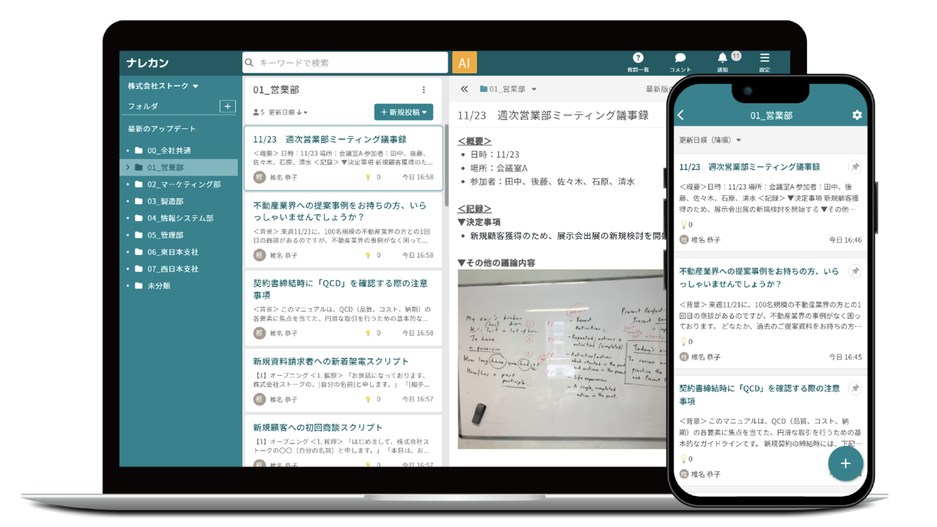Open the comments speech bubble icon
This screenshot has width=937, height=527.
(x=680, y=58)
